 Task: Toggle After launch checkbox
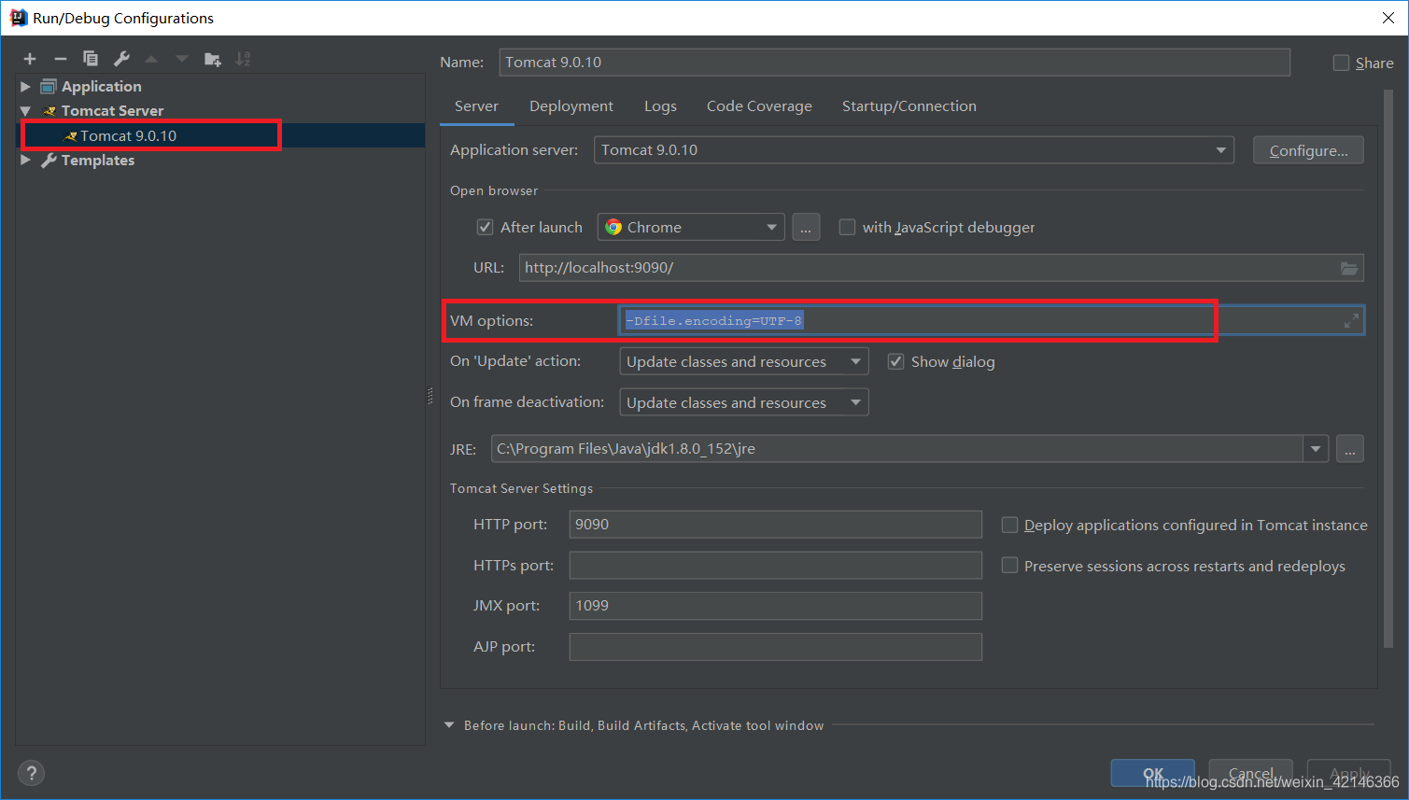pos(485,227)
